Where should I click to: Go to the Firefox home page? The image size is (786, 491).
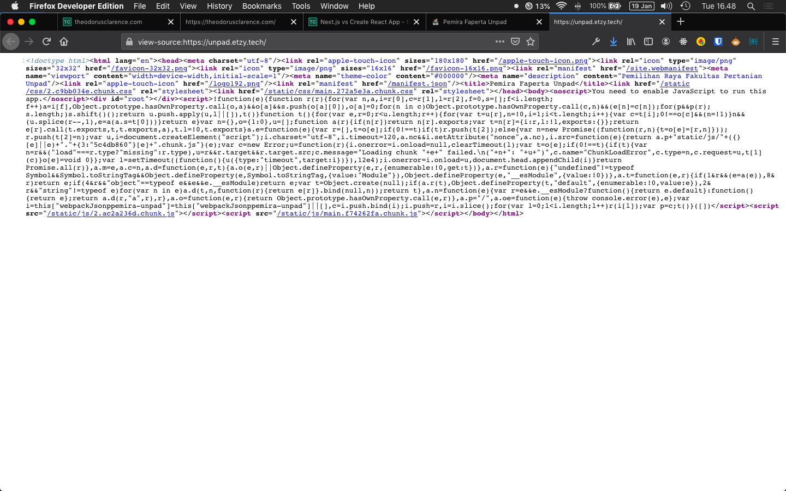(64, 41)
